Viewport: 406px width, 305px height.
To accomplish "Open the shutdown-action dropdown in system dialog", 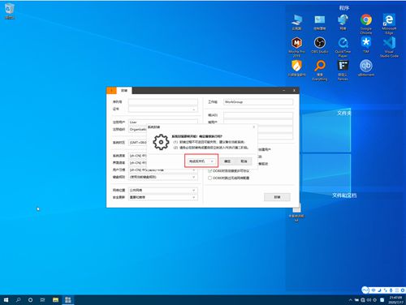I will (201, 161).
